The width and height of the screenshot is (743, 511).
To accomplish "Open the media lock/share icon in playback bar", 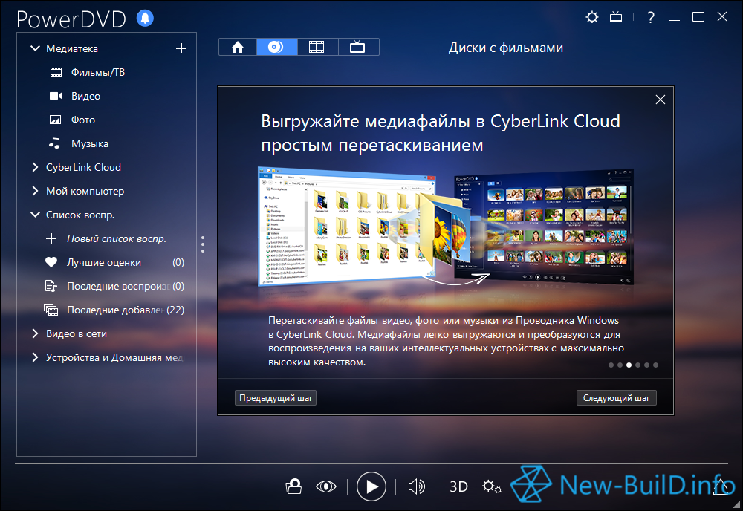I will point(293,486).
